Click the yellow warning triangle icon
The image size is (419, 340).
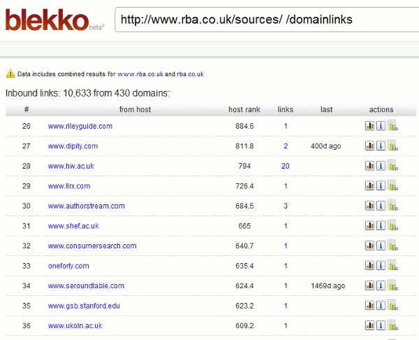(x=10, y=73)
